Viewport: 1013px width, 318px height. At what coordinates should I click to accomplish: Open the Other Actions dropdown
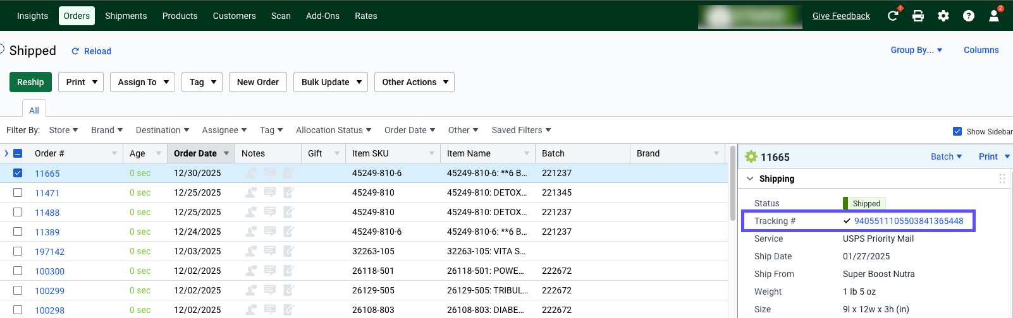pos(414,82)
